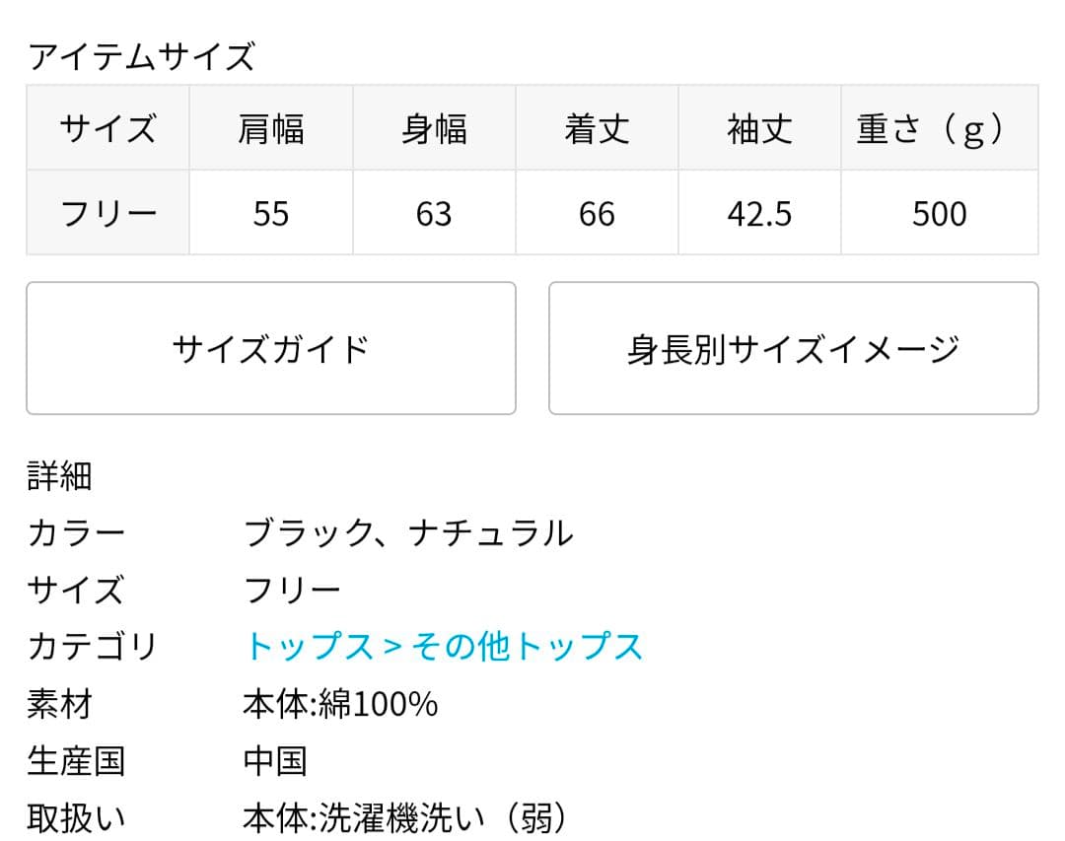This screenshot has width=1065, height=841.
Task: Click the 身幅 column header
Action: 434,128
